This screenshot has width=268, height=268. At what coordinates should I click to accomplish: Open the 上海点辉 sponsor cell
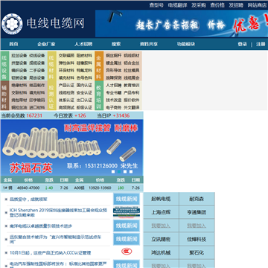(161, 212)
